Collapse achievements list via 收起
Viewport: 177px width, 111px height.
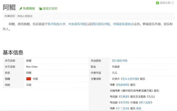(x=139, y=108)
